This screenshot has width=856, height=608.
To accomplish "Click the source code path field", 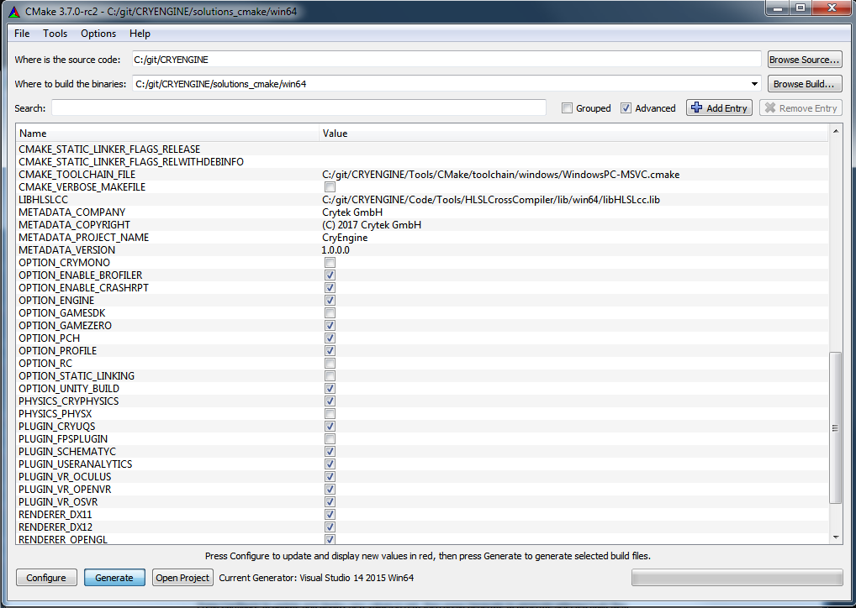I will click(446, 60).
